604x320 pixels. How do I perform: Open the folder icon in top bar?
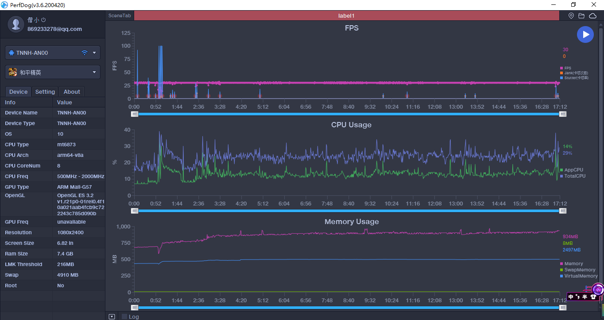(581, 16)
